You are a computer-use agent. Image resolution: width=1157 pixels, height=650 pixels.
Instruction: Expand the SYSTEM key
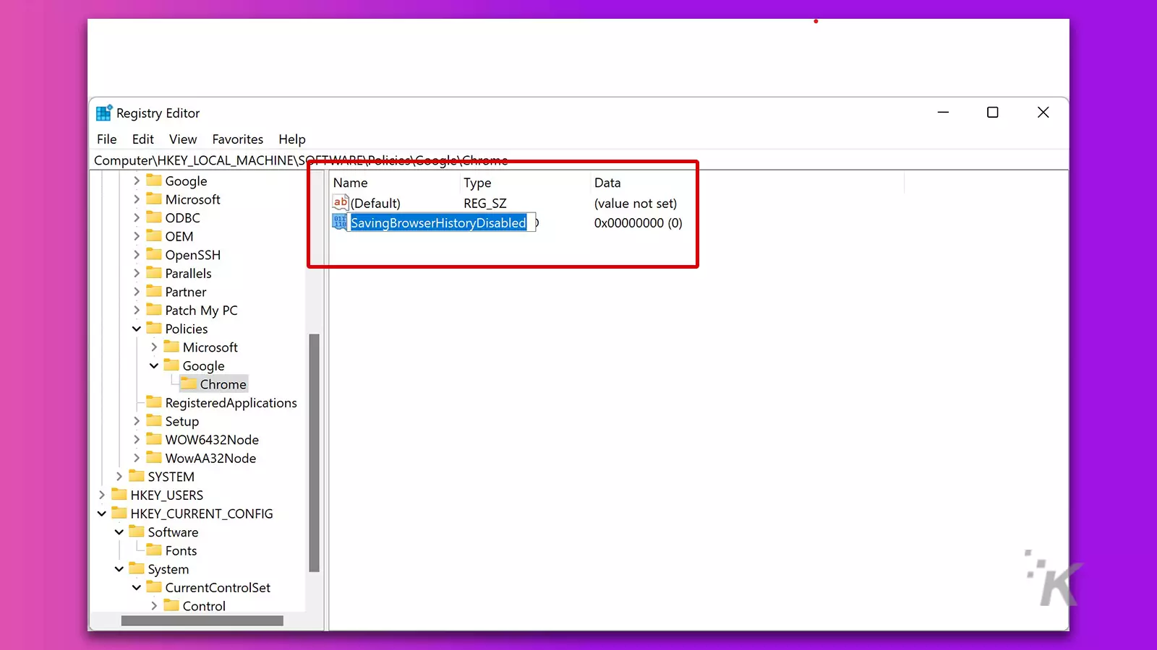click(x=119, y=477)
